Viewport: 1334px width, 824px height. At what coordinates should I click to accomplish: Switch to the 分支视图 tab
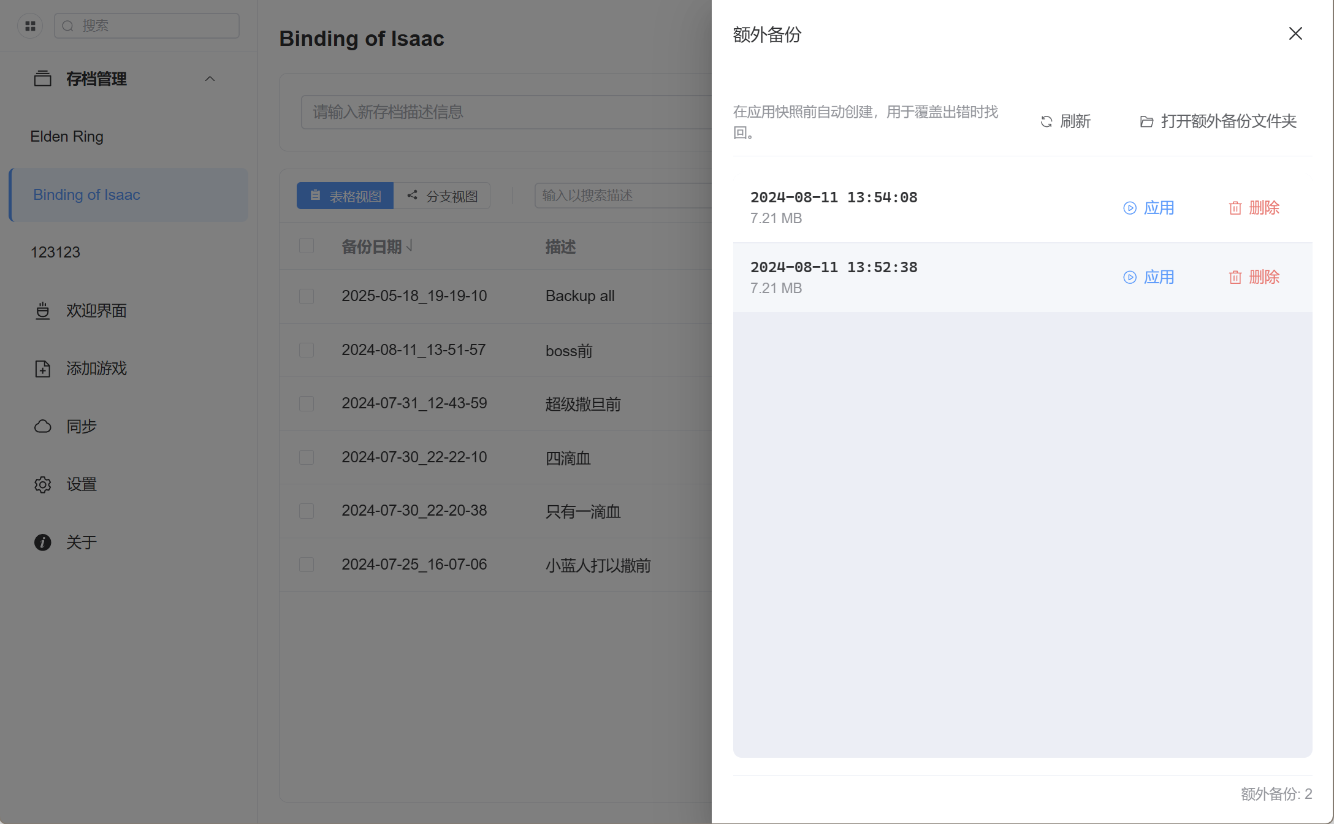click(x=442, y=196)
